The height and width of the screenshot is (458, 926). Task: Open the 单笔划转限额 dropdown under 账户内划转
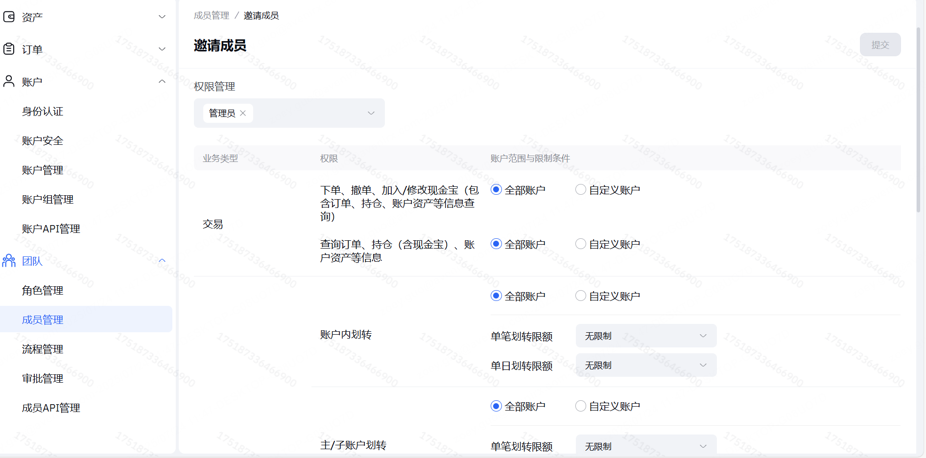pyautogui.click(x=645, y=336)
